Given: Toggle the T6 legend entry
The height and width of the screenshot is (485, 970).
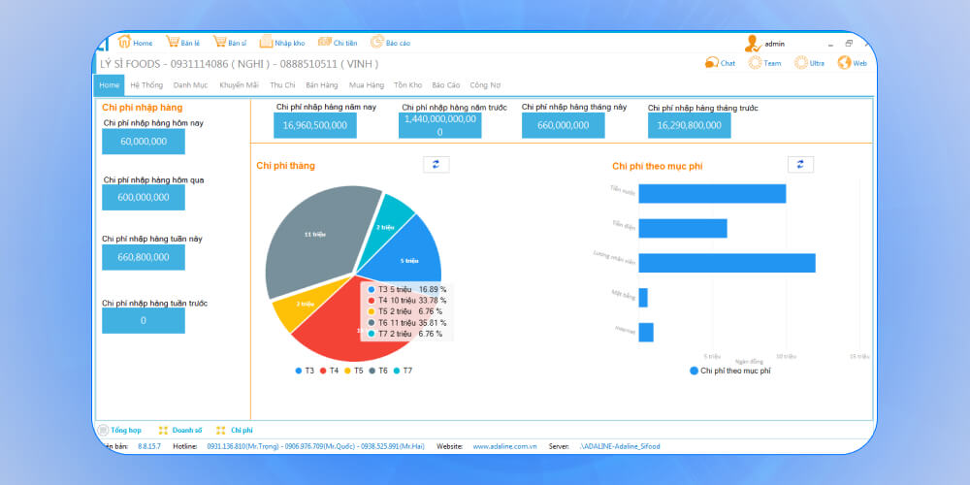Looking at the screenshot, I should [378, 371].
